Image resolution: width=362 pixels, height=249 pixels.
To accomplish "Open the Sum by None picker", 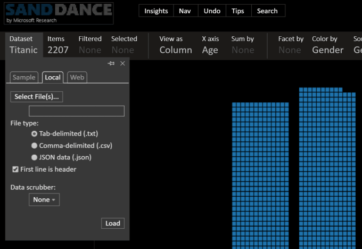I will click(243, 45).
